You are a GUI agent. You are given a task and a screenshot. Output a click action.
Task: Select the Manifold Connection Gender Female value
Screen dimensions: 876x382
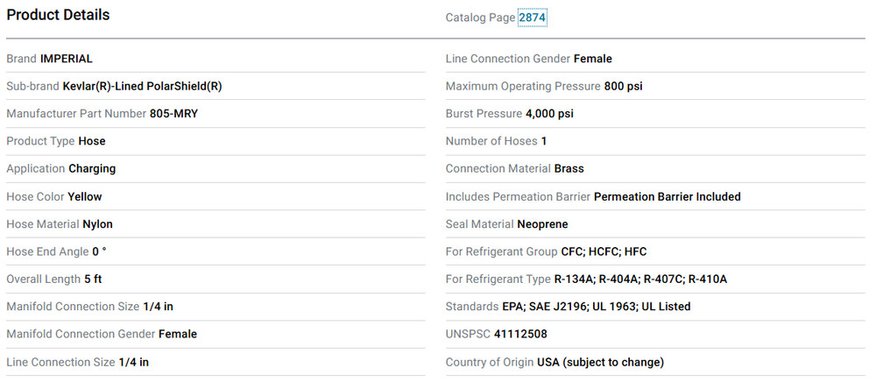tap(178, 334)
